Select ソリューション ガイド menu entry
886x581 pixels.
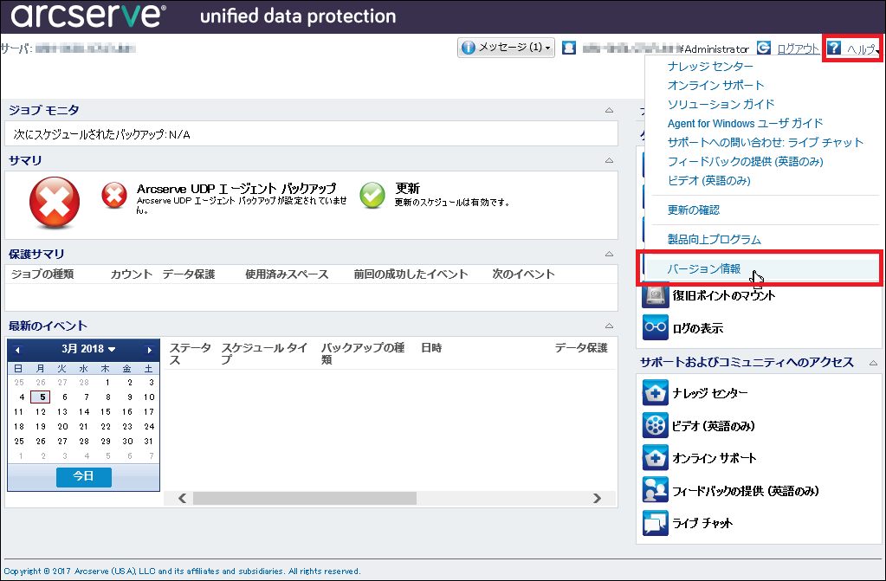pos(721,104)
